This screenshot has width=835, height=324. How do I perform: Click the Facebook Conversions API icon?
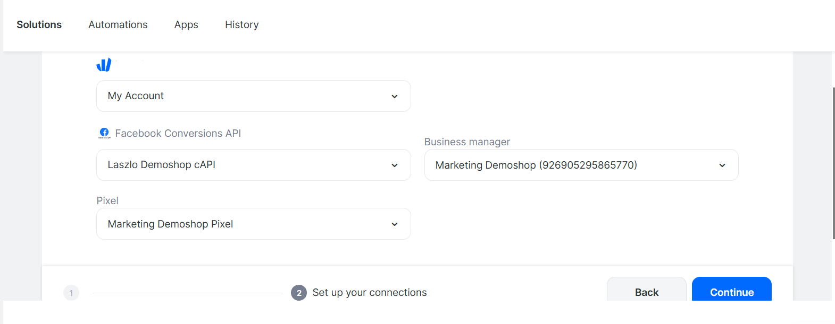[x=104, y=133]
